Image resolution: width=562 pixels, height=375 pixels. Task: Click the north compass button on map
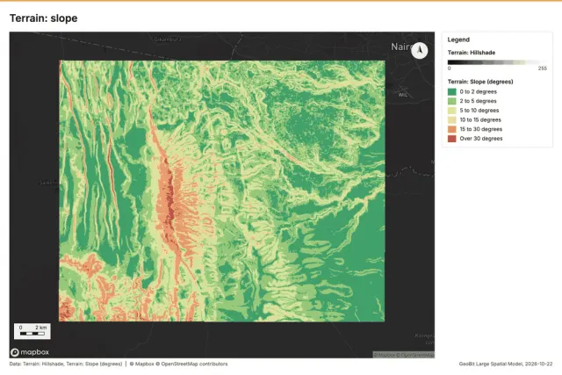tap(420, 50)
